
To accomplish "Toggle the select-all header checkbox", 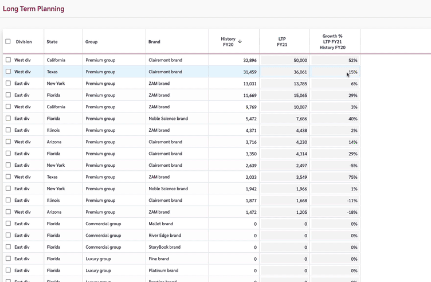I will [8, 41].
